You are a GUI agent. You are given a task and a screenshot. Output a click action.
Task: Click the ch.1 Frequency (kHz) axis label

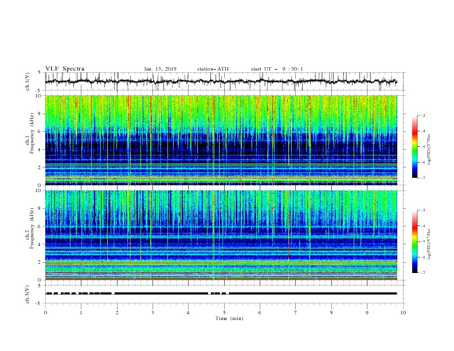point(30,133)
